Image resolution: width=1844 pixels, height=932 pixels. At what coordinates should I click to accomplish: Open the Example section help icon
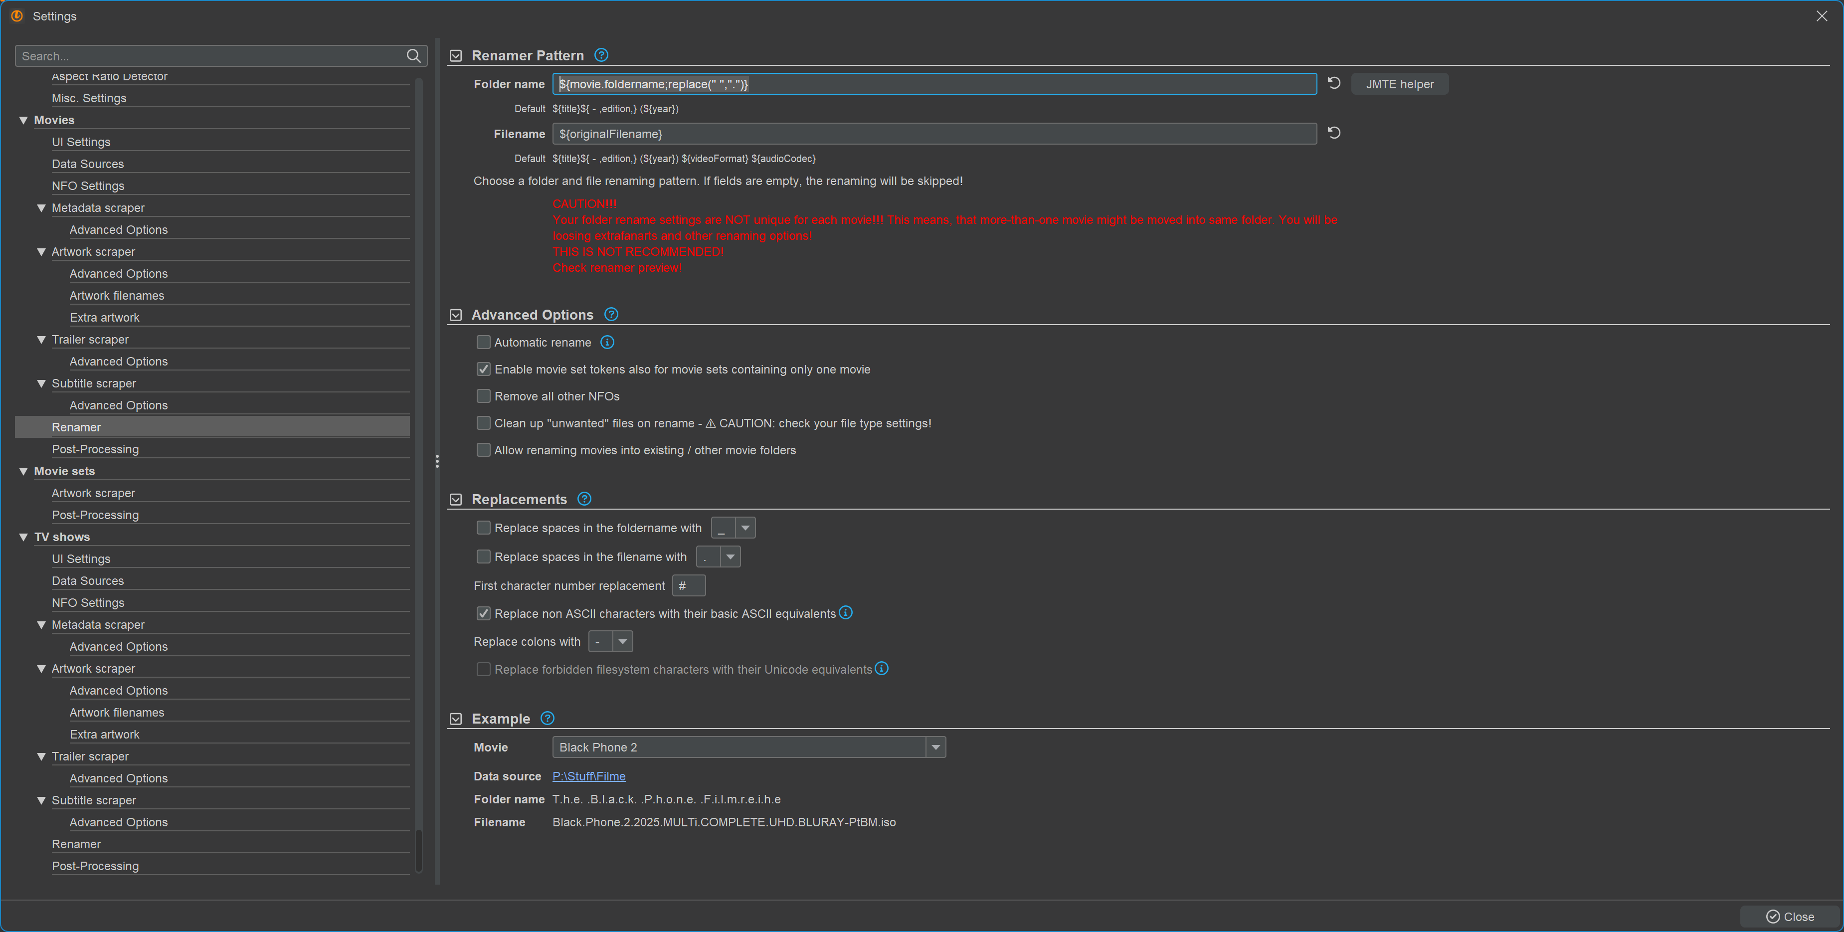pyautogui.click(x=548, y=718)
